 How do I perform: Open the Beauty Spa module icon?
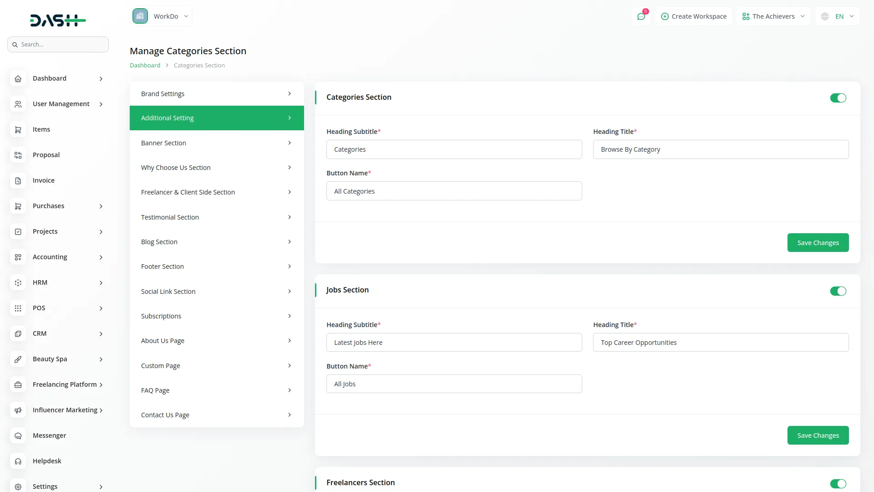18,359
